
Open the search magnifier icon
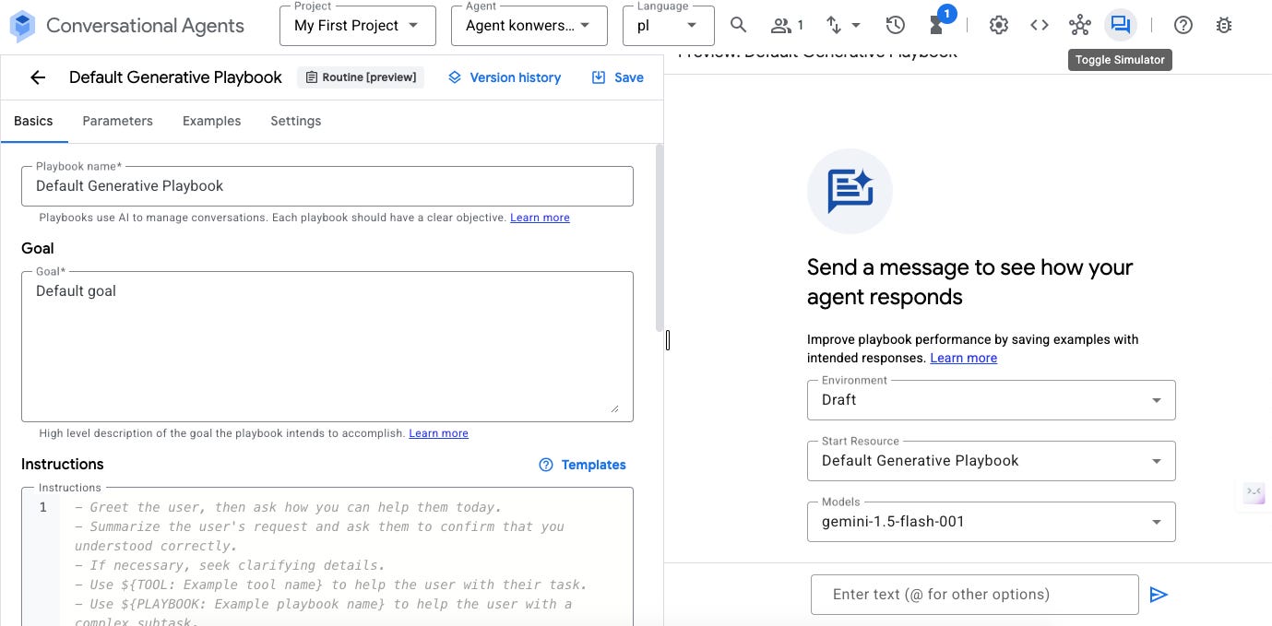pyautogui.click(x=738, y=25)
